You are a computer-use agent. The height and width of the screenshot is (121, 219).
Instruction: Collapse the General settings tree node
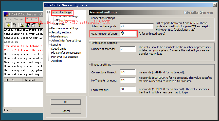click(48, 12)
